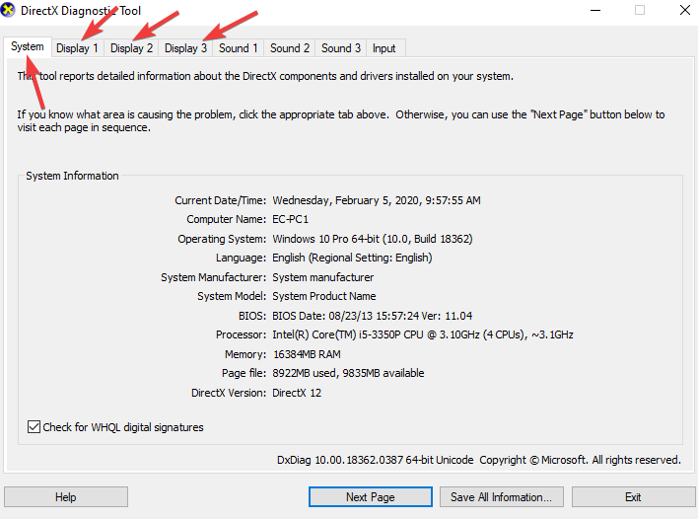Viewport: 698px width, 519px height.
Task: Toggle Check for WHQL digital signatures checkbox
Action: pos(34,427)
